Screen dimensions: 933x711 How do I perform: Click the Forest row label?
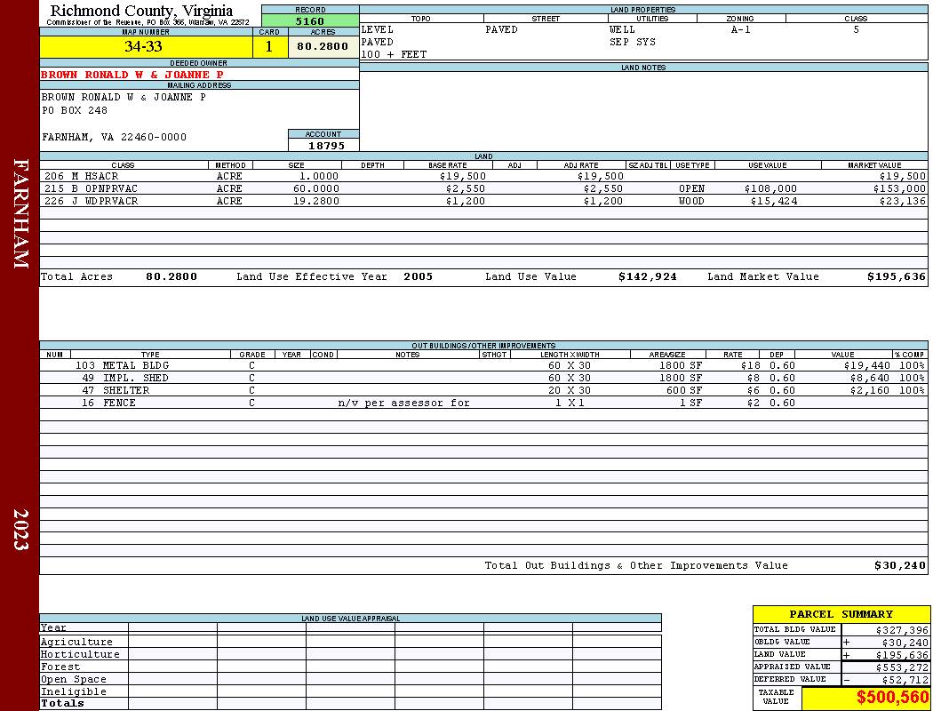point(60,667)
